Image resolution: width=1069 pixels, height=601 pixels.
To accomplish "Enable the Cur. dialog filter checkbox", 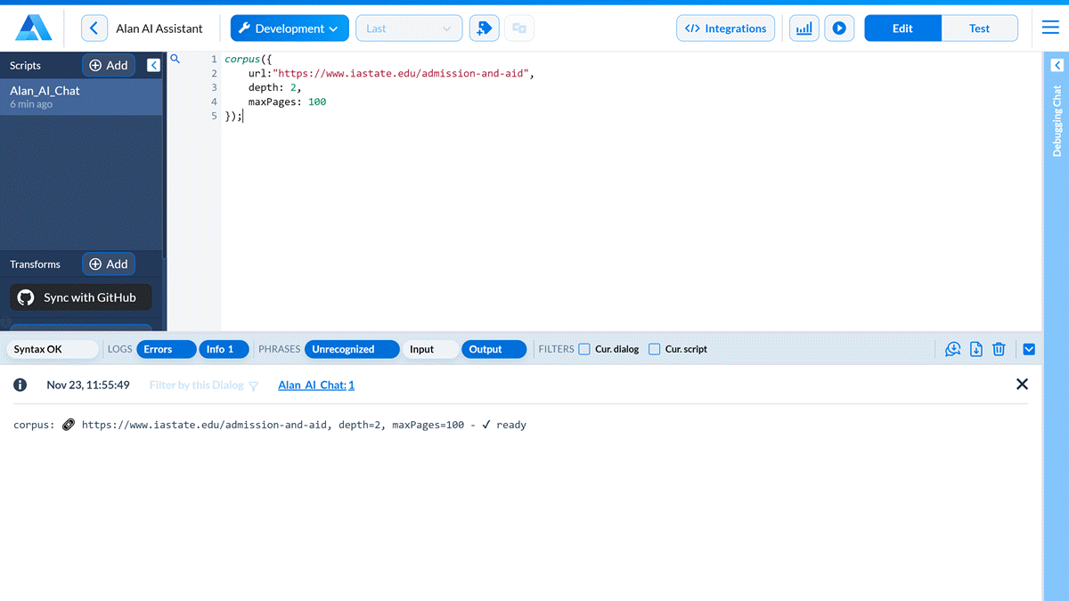I will (x=584, y=349).
